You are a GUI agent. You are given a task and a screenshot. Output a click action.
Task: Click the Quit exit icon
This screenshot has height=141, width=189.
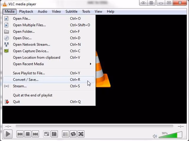7,102
